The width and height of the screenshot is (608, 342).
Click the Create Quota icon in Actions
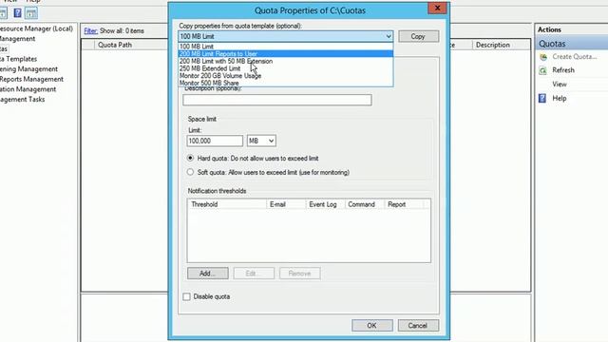click(543, 57)
